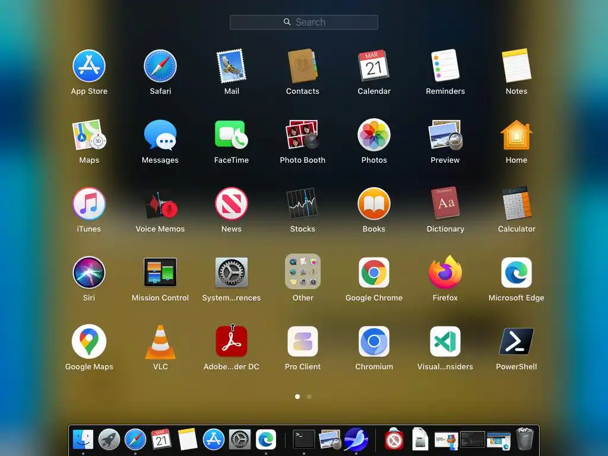This screenshot has width=608, height=456.
Task: Open Adobe Acrobat Reader DC
Action: point(232,341)
